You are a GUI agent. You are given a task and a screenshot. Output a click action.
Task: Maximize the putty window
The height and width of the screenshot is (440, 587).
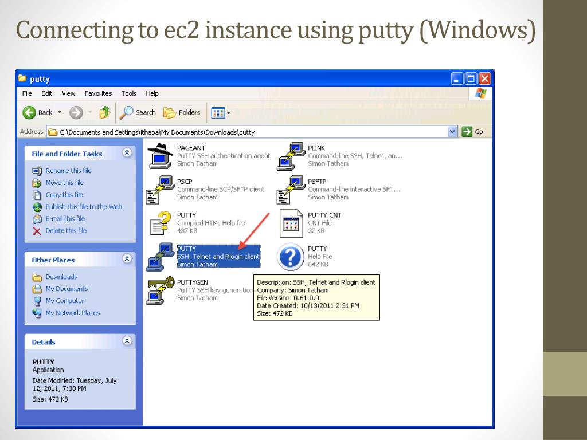(x=471, y=78)
